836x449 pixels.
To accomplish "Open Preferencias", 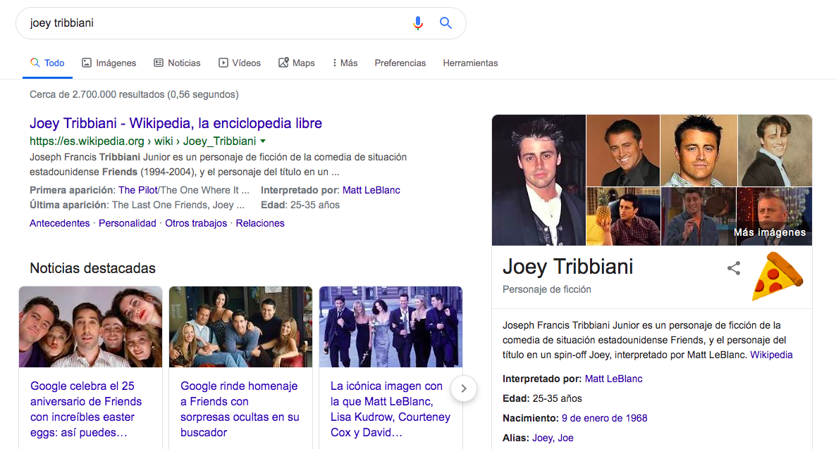I will point(400,63).
